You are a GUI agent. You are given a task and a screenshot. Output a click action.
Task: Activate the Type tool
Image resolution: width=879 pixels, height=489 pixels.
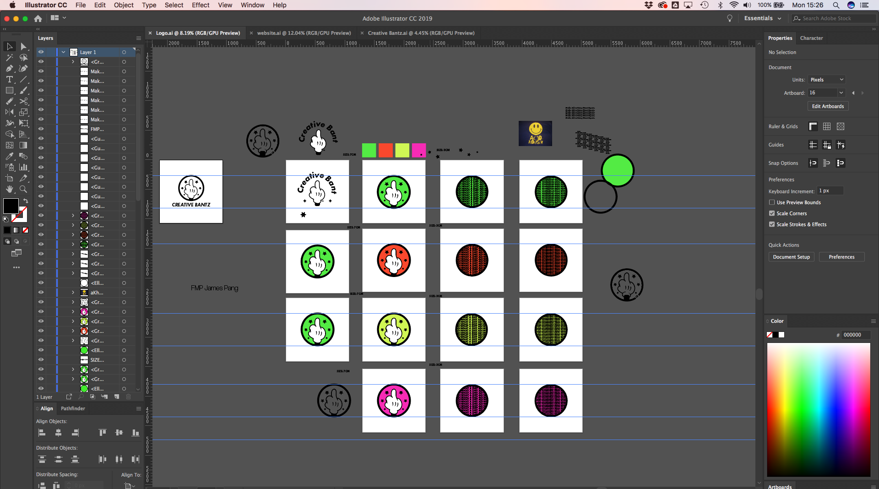(x=9, y=80)
